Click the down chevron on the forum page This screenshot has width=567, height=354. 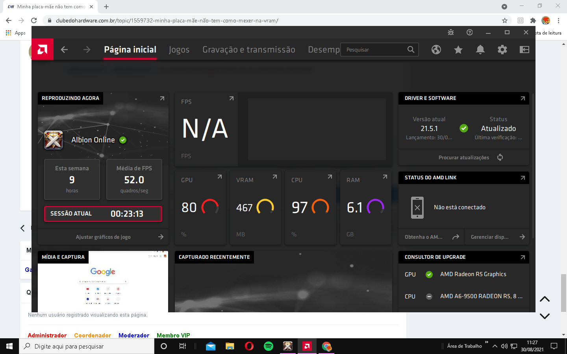(x=545, y=316)
